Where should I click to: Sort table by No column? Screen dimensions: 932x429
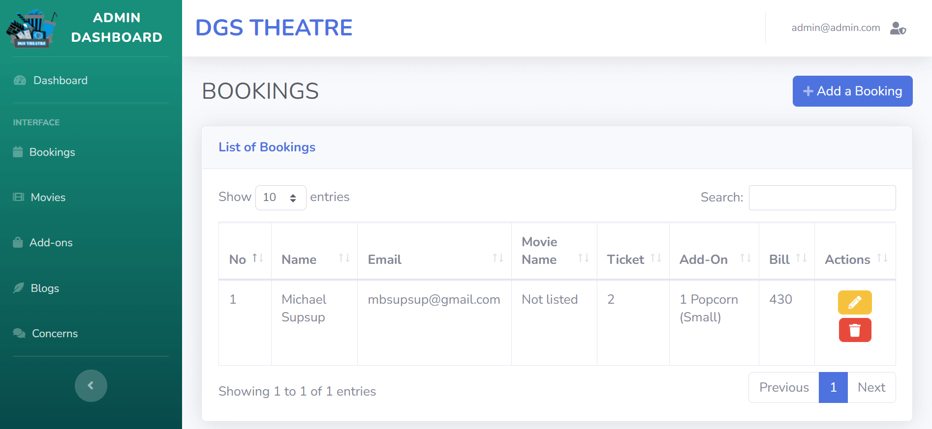coord(245,258)
